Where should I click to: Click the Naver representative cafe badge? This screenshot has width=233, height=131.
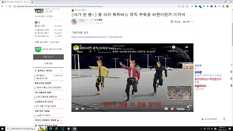(38, 49)
